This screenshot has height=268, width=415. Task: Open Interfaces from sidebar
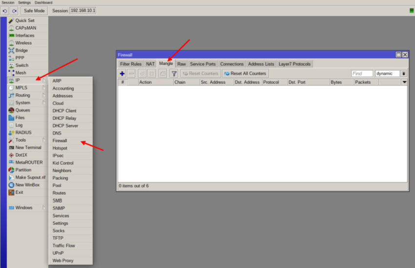(x=27, y=36)
